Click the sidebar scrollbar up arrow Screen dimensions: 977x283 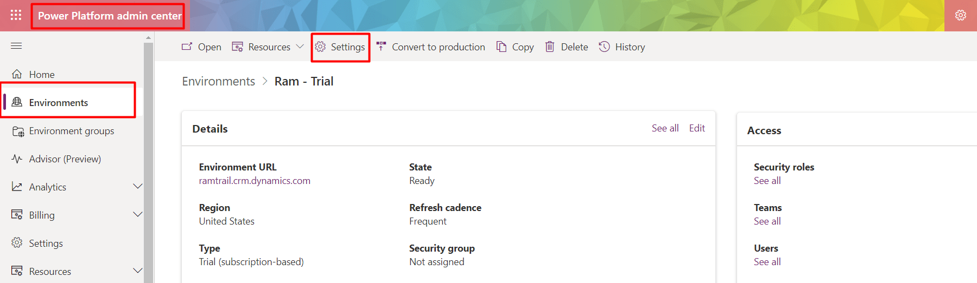tap(148, 37)
